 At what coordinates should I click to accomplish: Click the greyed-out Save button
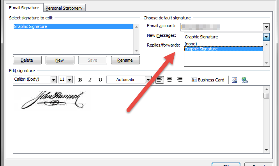point(93,60)
